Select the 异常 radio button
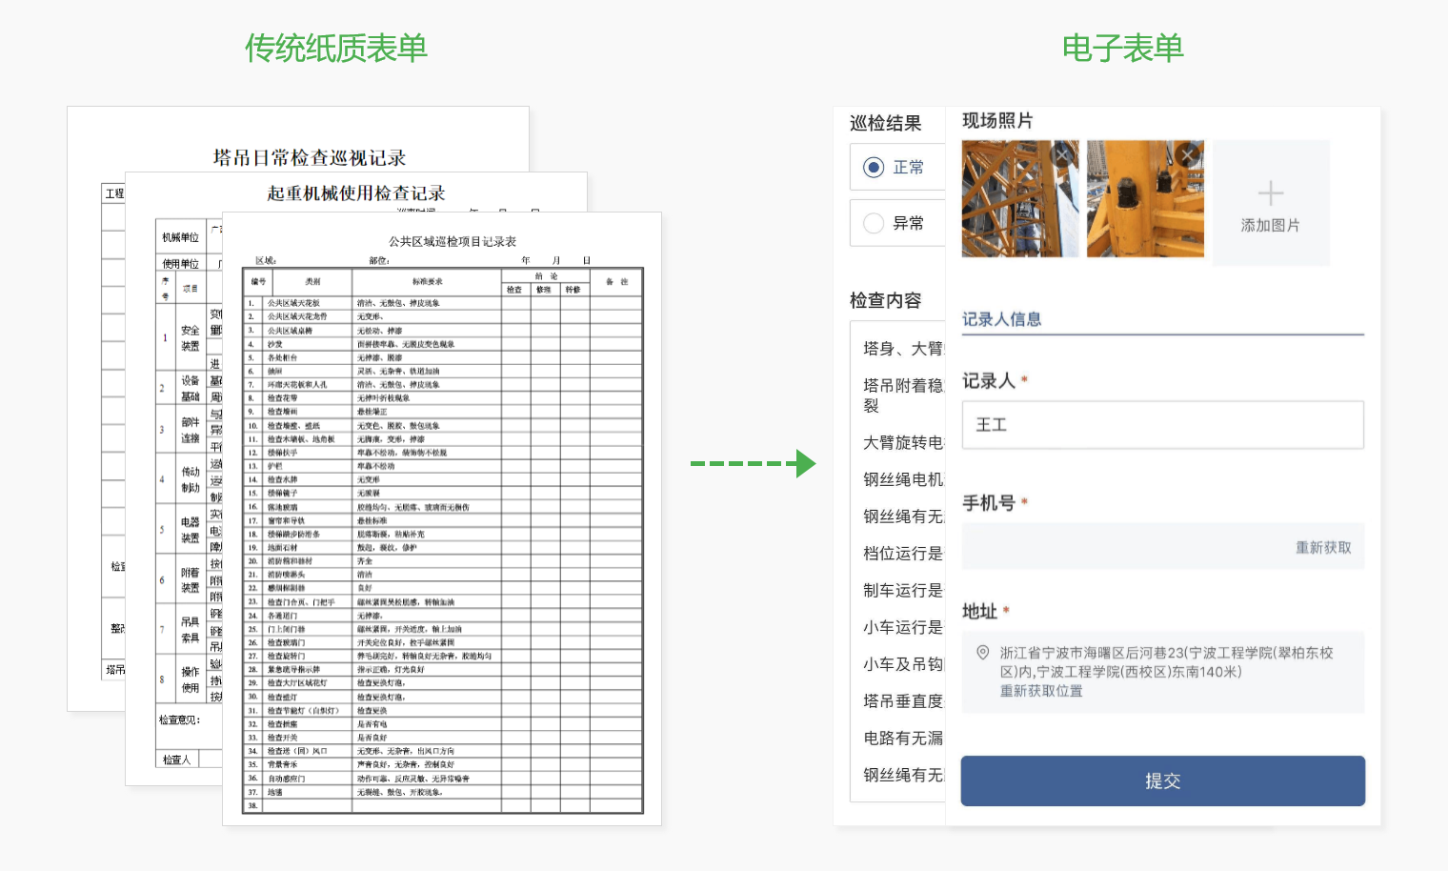1448x871 pixels. 874,224
